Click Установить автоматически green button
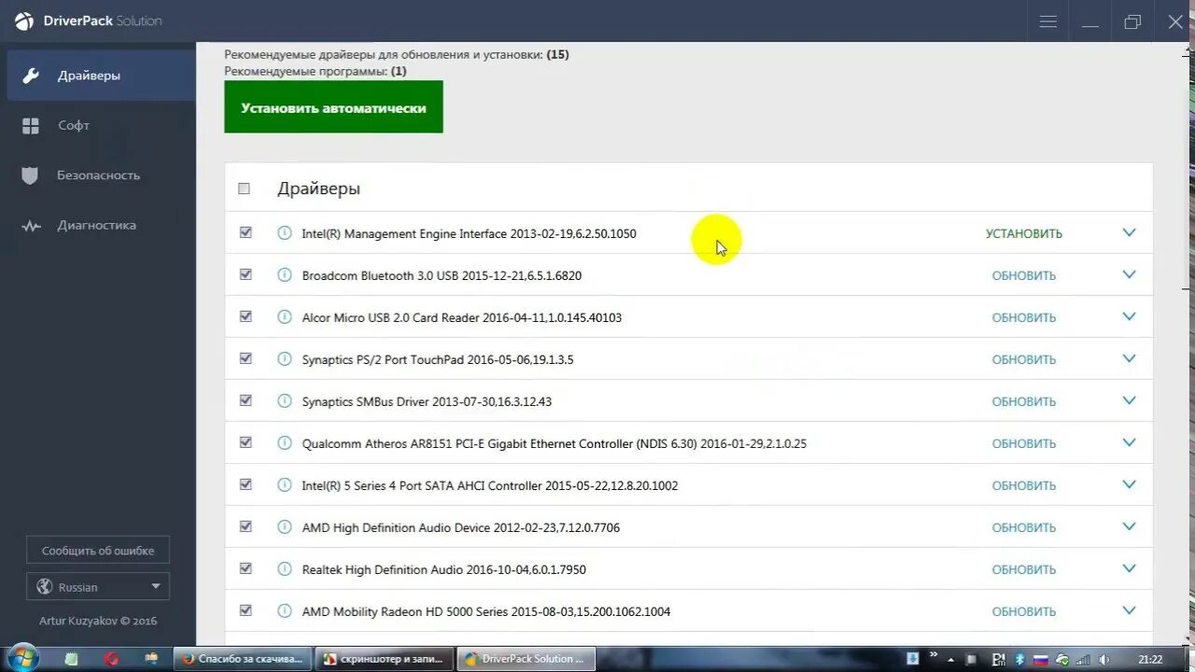The image size is (1195, 672). point(333,107)
